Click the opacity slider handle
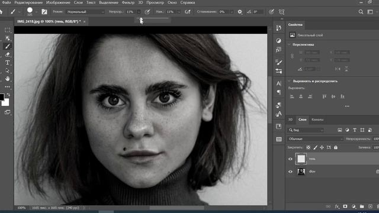The width and height of the screenshot is (379, 213). tap(141, 18)
